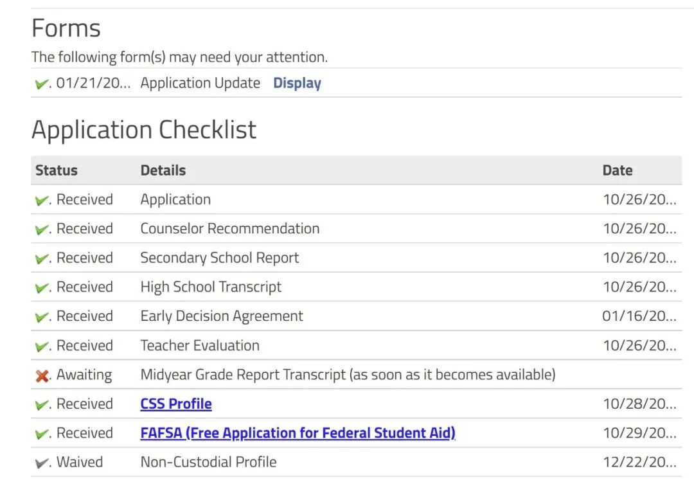Click the 12/22/20... date for Non-Custodial Profile
The height and width of the screenshot is (495, 694).
tap(639, 462)
